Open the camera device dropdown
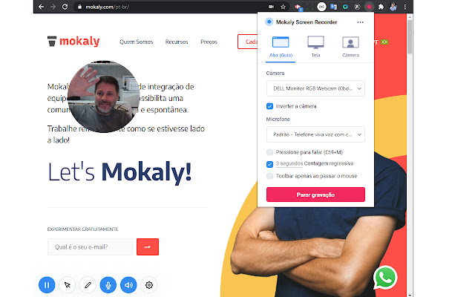The width and height of the screenshot is (475, 297). click(x=315, y=88)
